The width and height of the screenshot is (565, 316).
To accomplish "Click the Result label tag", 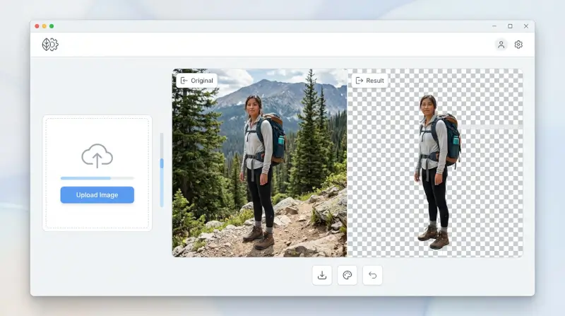I will 369,81.
